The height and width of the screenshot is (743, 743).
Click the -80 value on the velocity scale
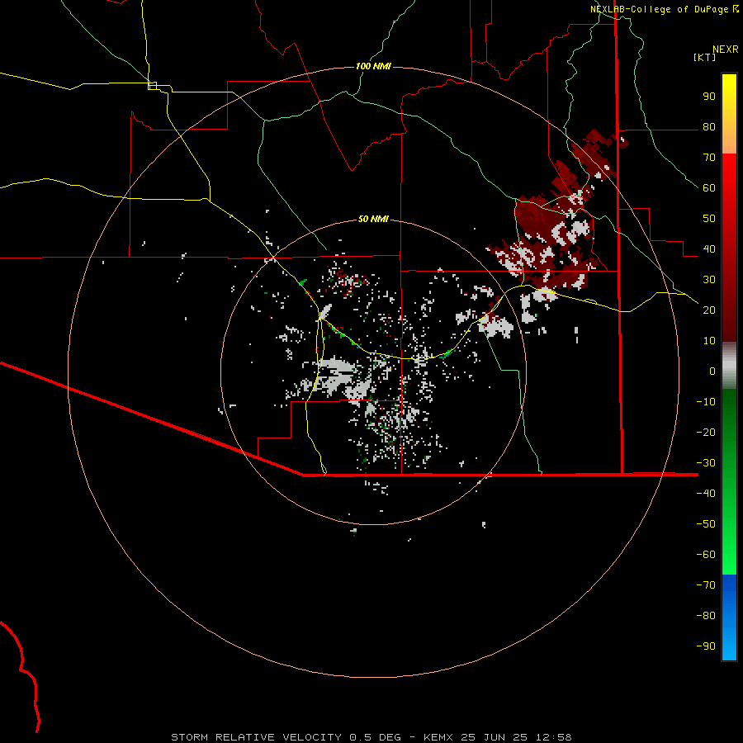[x=706, y=616]
